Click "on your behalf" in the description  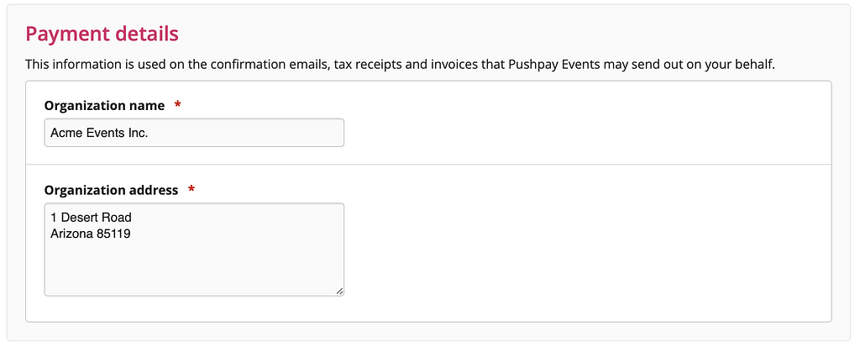click(745, 64)
